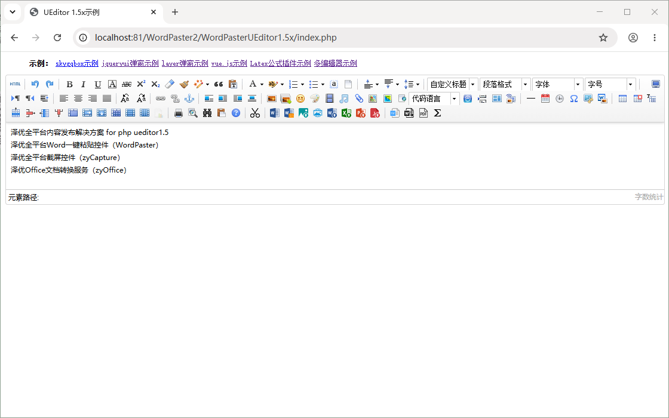Align text left
This screenshot has height=418, width=669.
(63, 99)
